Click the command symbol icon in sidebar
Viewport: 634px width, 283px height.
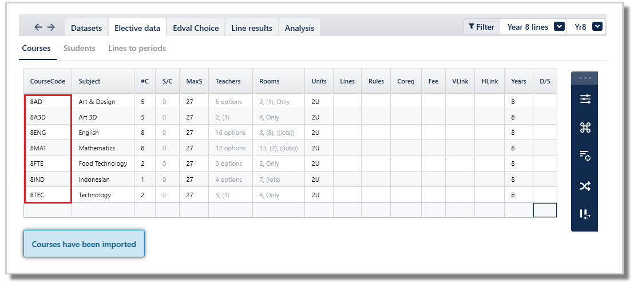coord(585,127)
